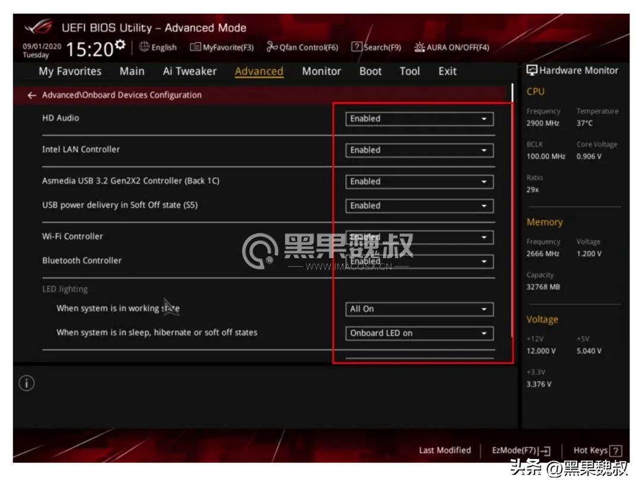Change the Wi-Fi Controller setting
Viewport: 642px width, 490px height.
(419, 237)
